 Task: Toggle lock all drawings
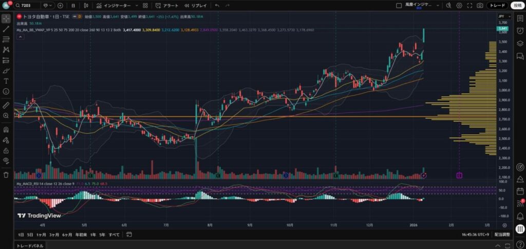6,150
